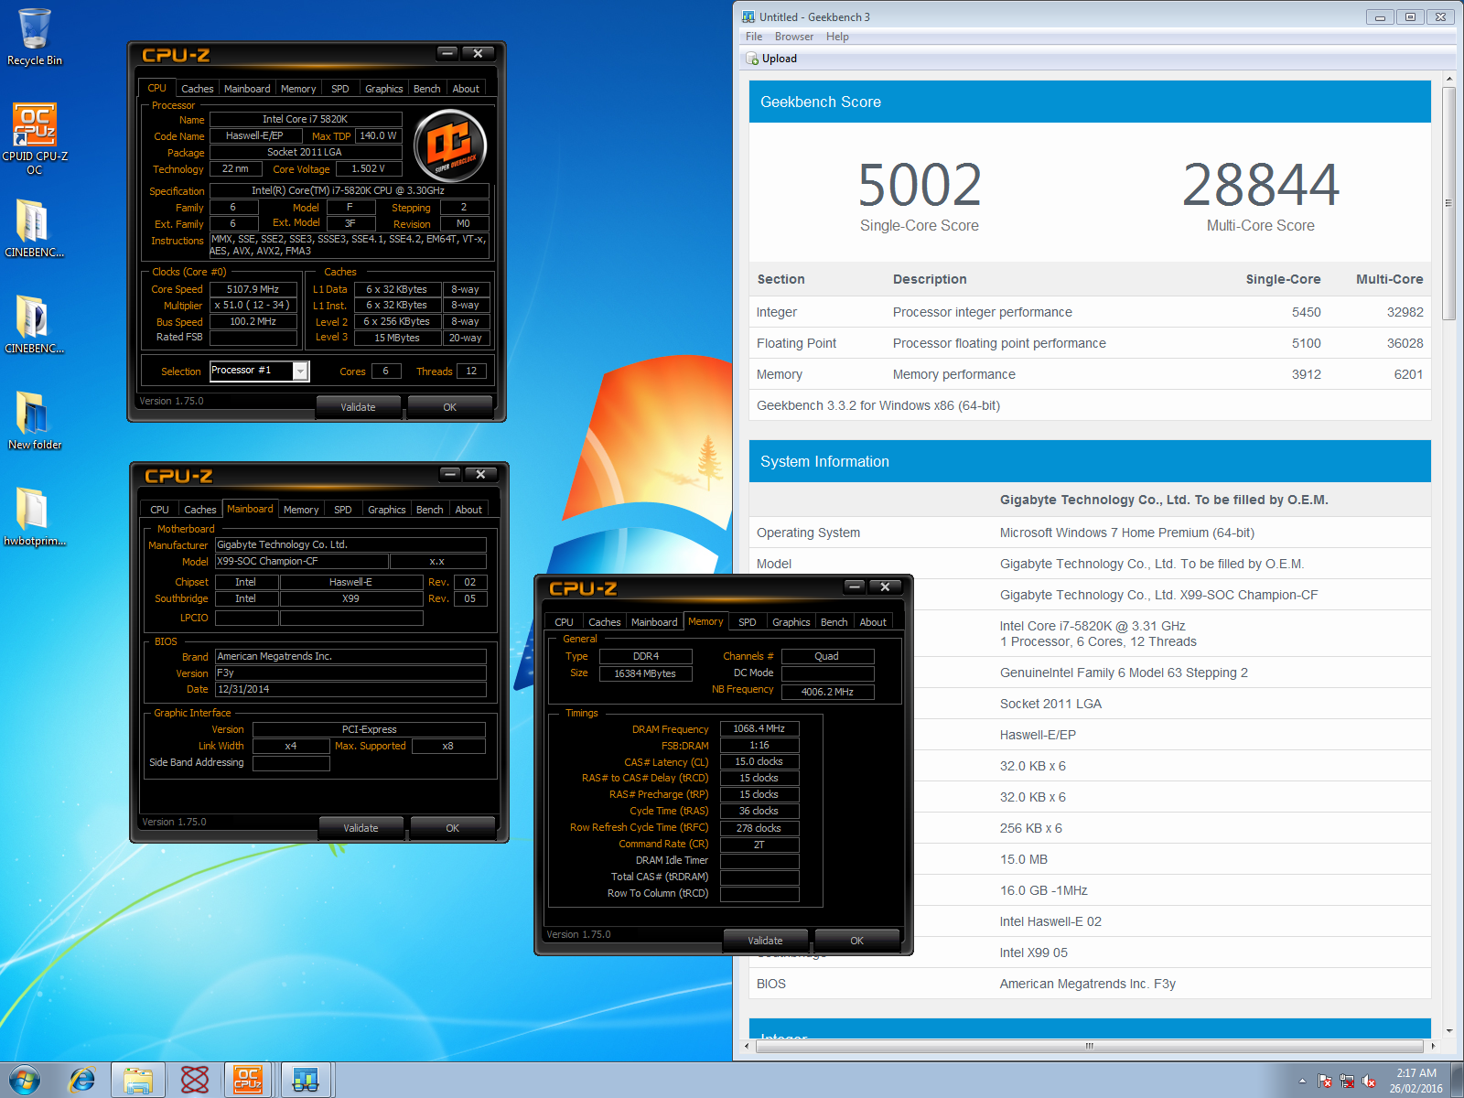Viewport: 1464px width, 1098px height.
Task: Open the File menu in Geekbench
Action: click(x=754, y=37)
